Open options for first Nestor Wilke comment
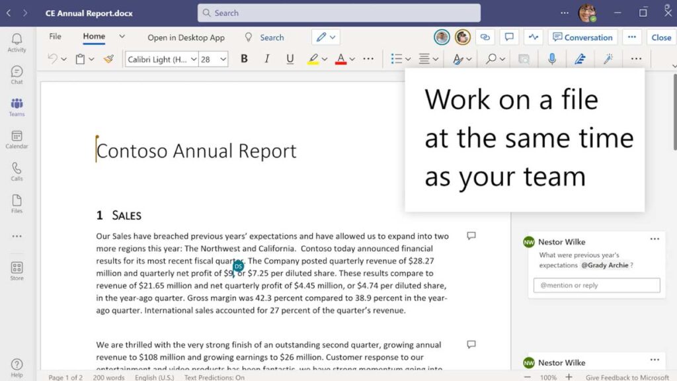This screenshot has height=381, width=677. point(655,239)
